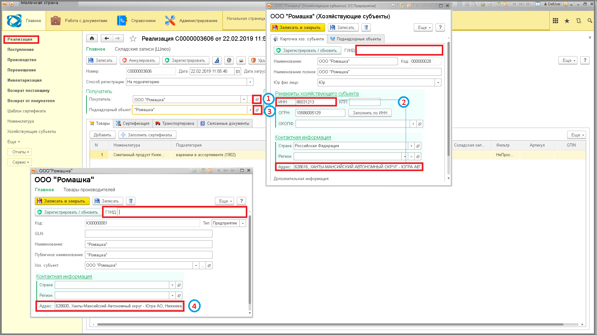Expand the Юр физ лицо dropdown
597x335 pixels.
click(438, 83)
